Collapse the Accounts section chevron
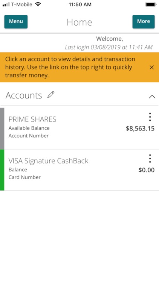Image resolution: width=159 pixels, height=283 pixels. tap(152, 97)
